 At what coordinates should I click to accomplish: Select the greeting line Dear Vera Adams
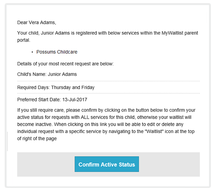click(37, 23)
